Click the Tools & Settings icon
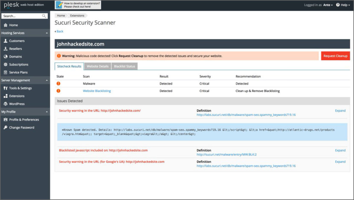 click(6, 88)
